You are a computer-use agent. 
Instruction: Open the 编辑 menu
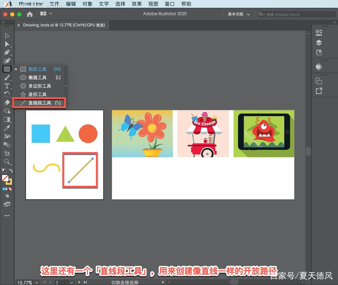(71, 4)
